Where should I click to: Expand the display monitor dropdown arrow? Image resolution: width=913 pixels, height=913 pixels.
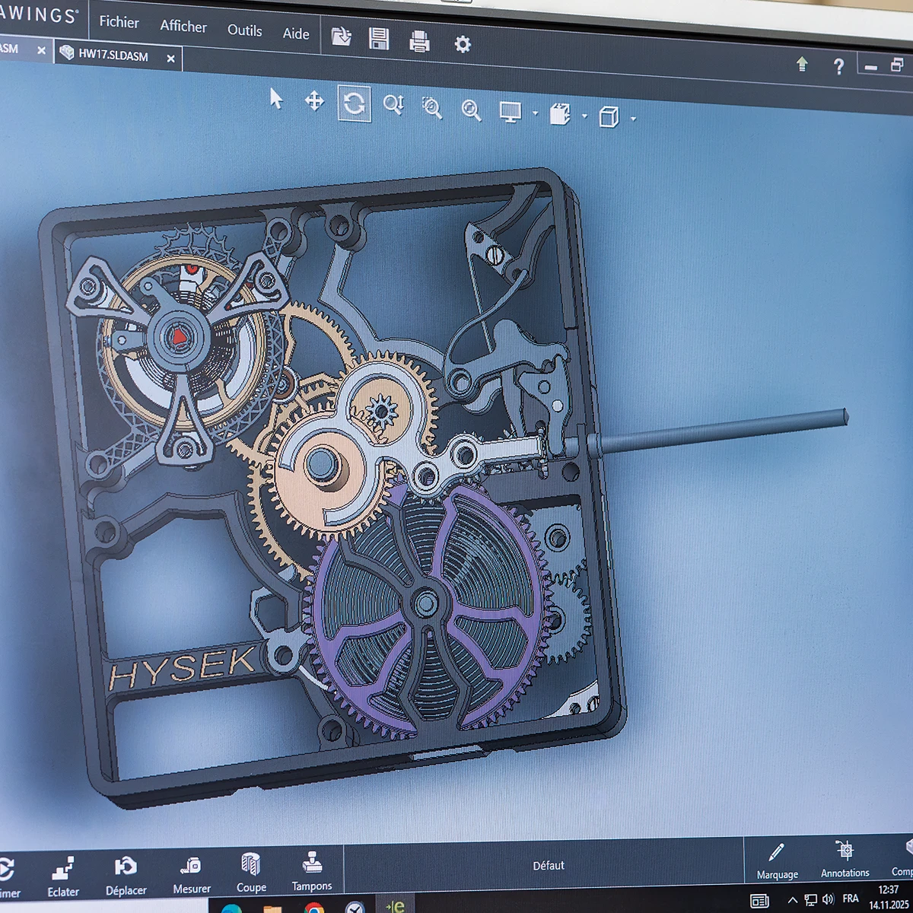[536, 114]
